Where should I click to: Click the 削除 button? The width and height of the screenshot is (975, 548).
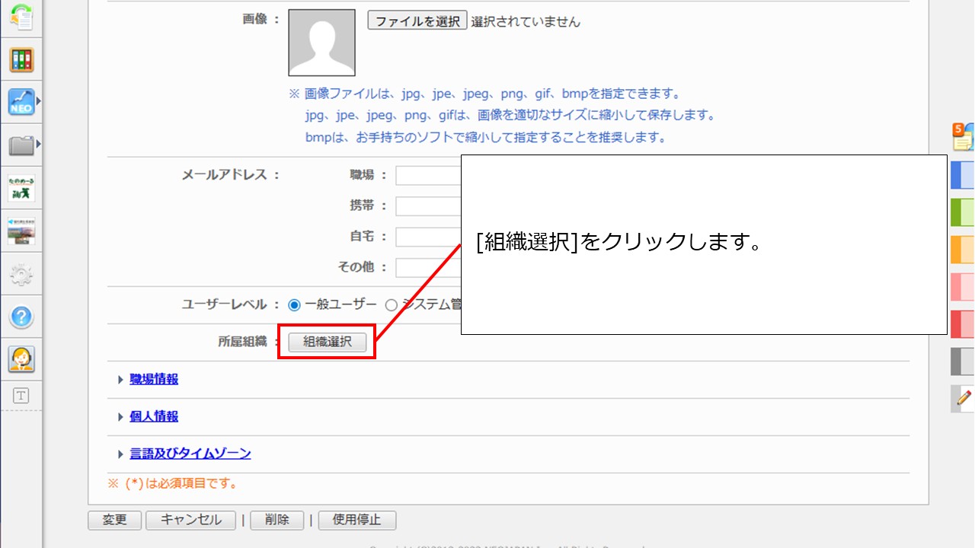tap(277, 521)
